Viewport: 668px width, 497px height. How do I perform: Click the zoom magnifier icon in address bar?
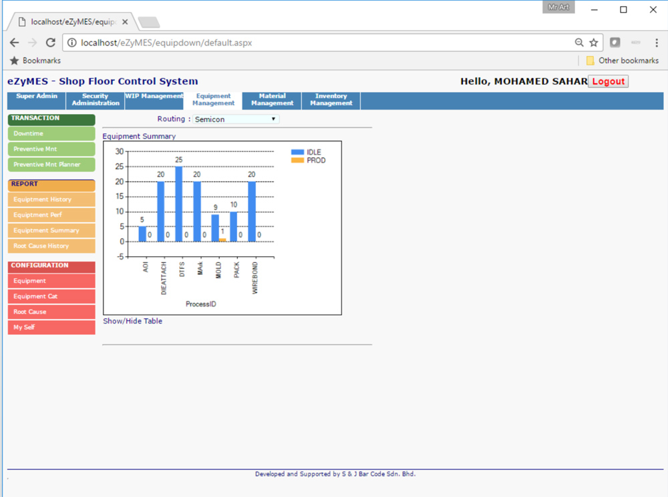pos(578,43)
